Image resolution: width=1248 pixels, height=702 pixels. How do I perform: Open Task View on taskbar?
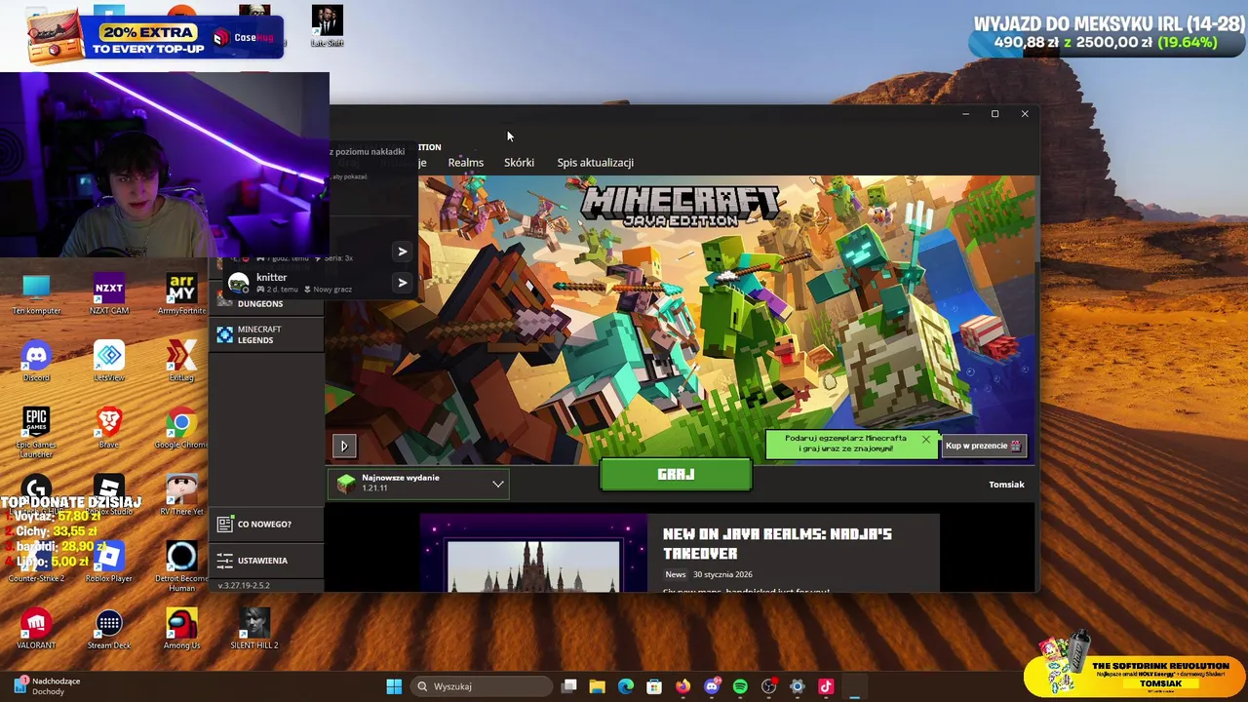click(569, 686)
